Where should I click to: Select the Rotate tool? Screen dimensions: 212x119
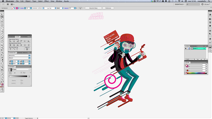coord(2,43)
